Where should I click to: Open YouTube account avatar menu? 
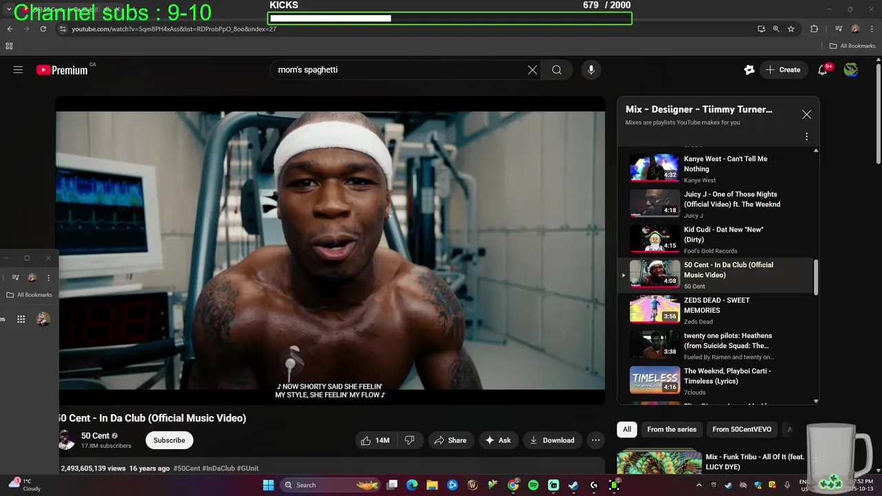[851, 70]
